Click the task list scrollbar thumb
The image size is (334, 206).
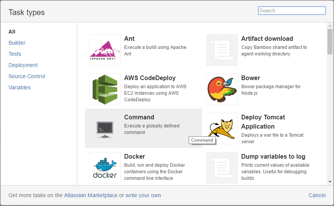click(330, 42)
